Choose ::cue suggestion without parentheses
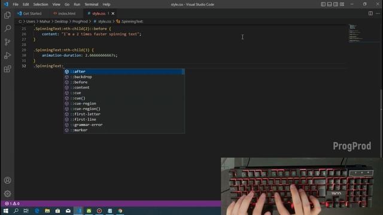 coord(124,93)
